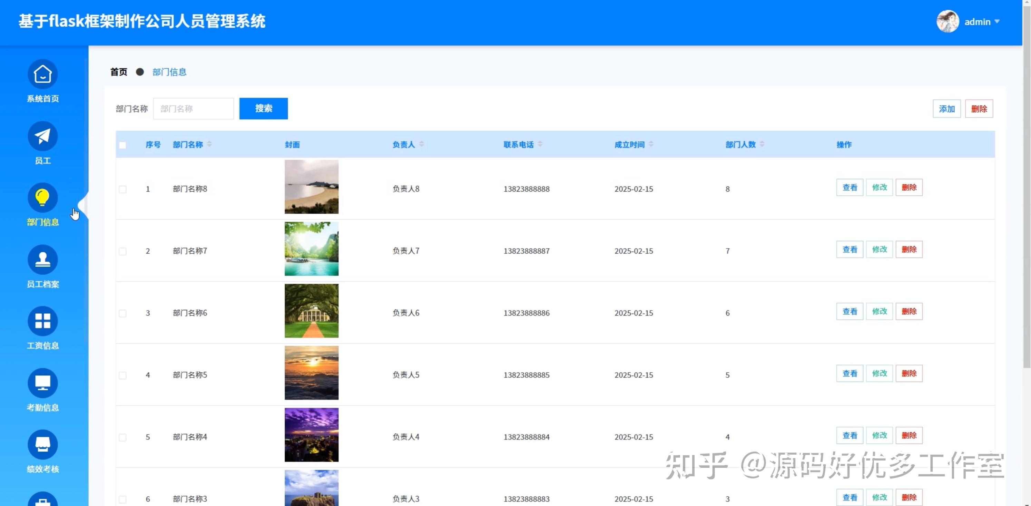Select the 员工 paper plane icon
Screen dimensions: 1031x506
[x=42, y=136]
